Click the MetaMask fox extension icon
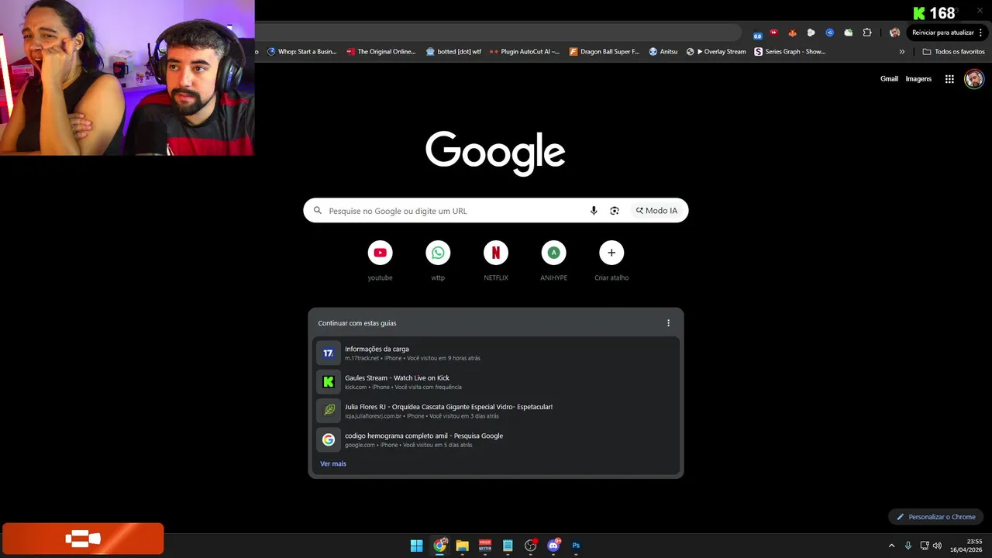This screenshot has width=992, height=558. (x=792, y=33)
